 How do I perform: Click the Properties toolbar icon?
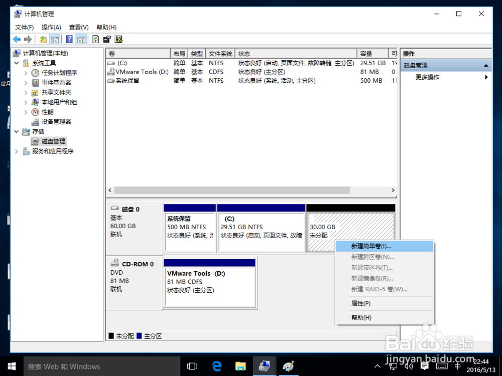pyautogui.click(x=107, y=39)
